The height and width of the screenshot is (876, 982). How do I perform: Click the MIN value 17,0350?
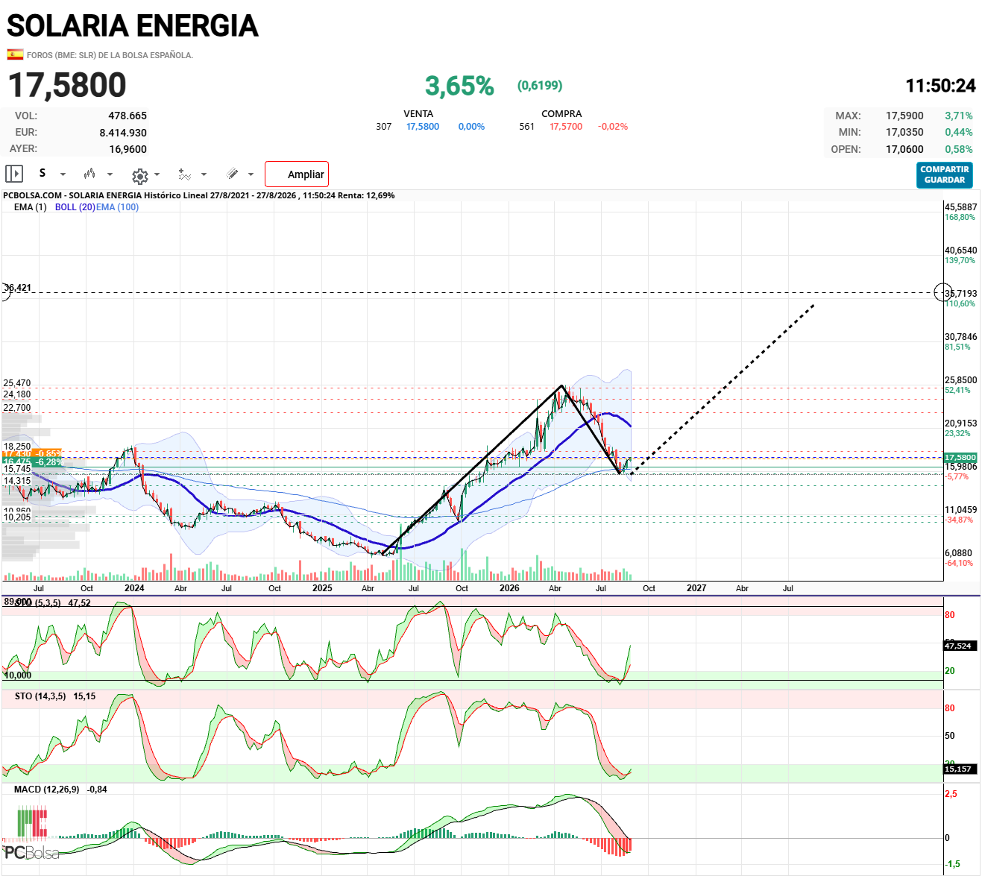(904, 132)
